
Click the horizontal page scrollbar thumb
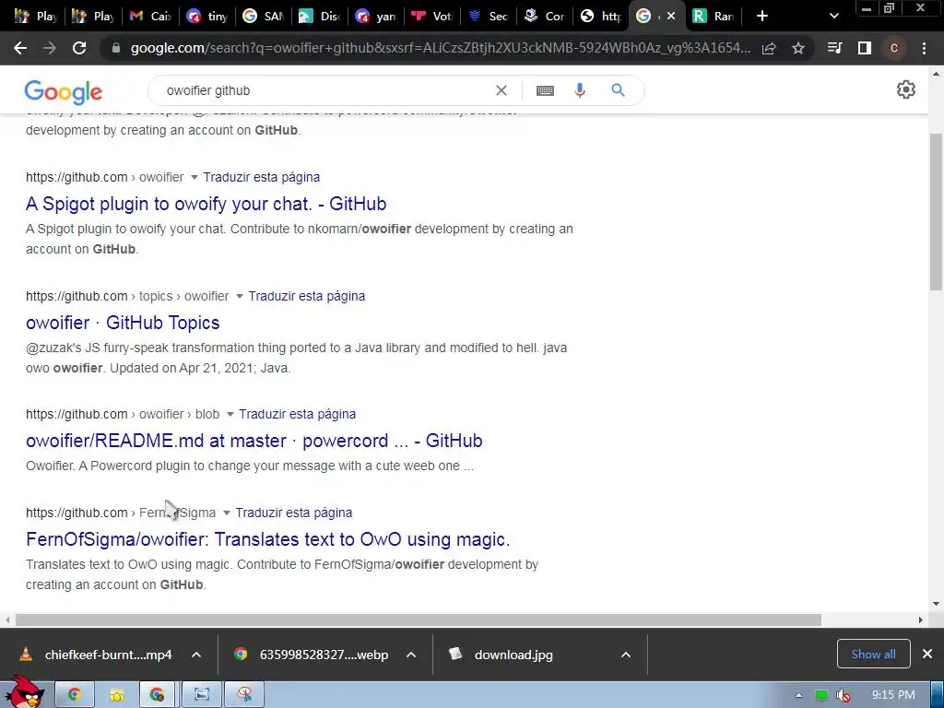click(x=419, y=619)
